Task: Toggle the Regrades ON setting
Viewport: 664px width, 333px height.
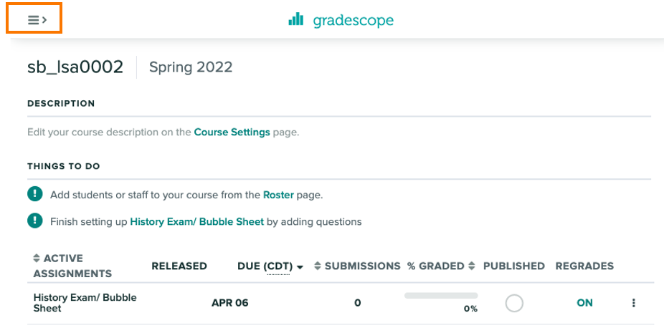Action: (x=584, y=303)
